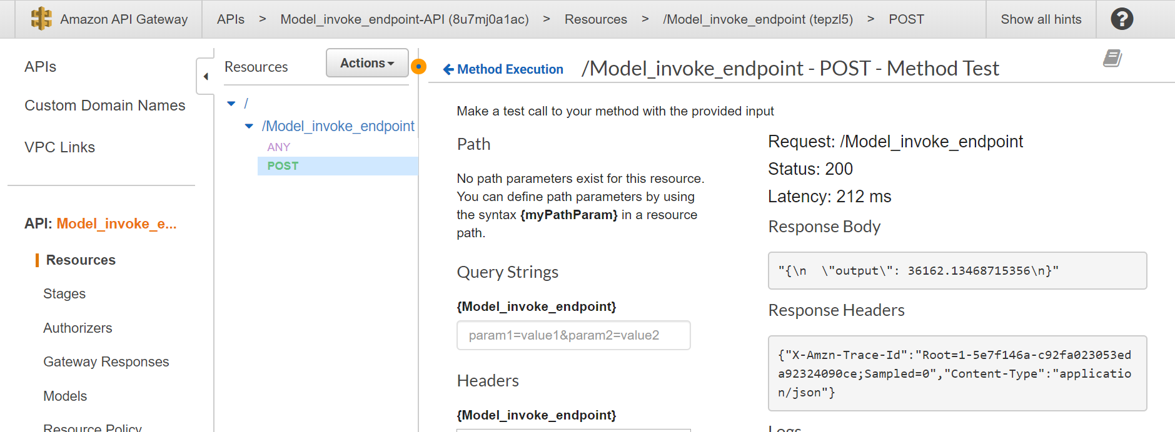Collapse the sidebar with the left arrow toggle
The height and width of the screenshot is (432, 1175).
(x=206, y=76)
